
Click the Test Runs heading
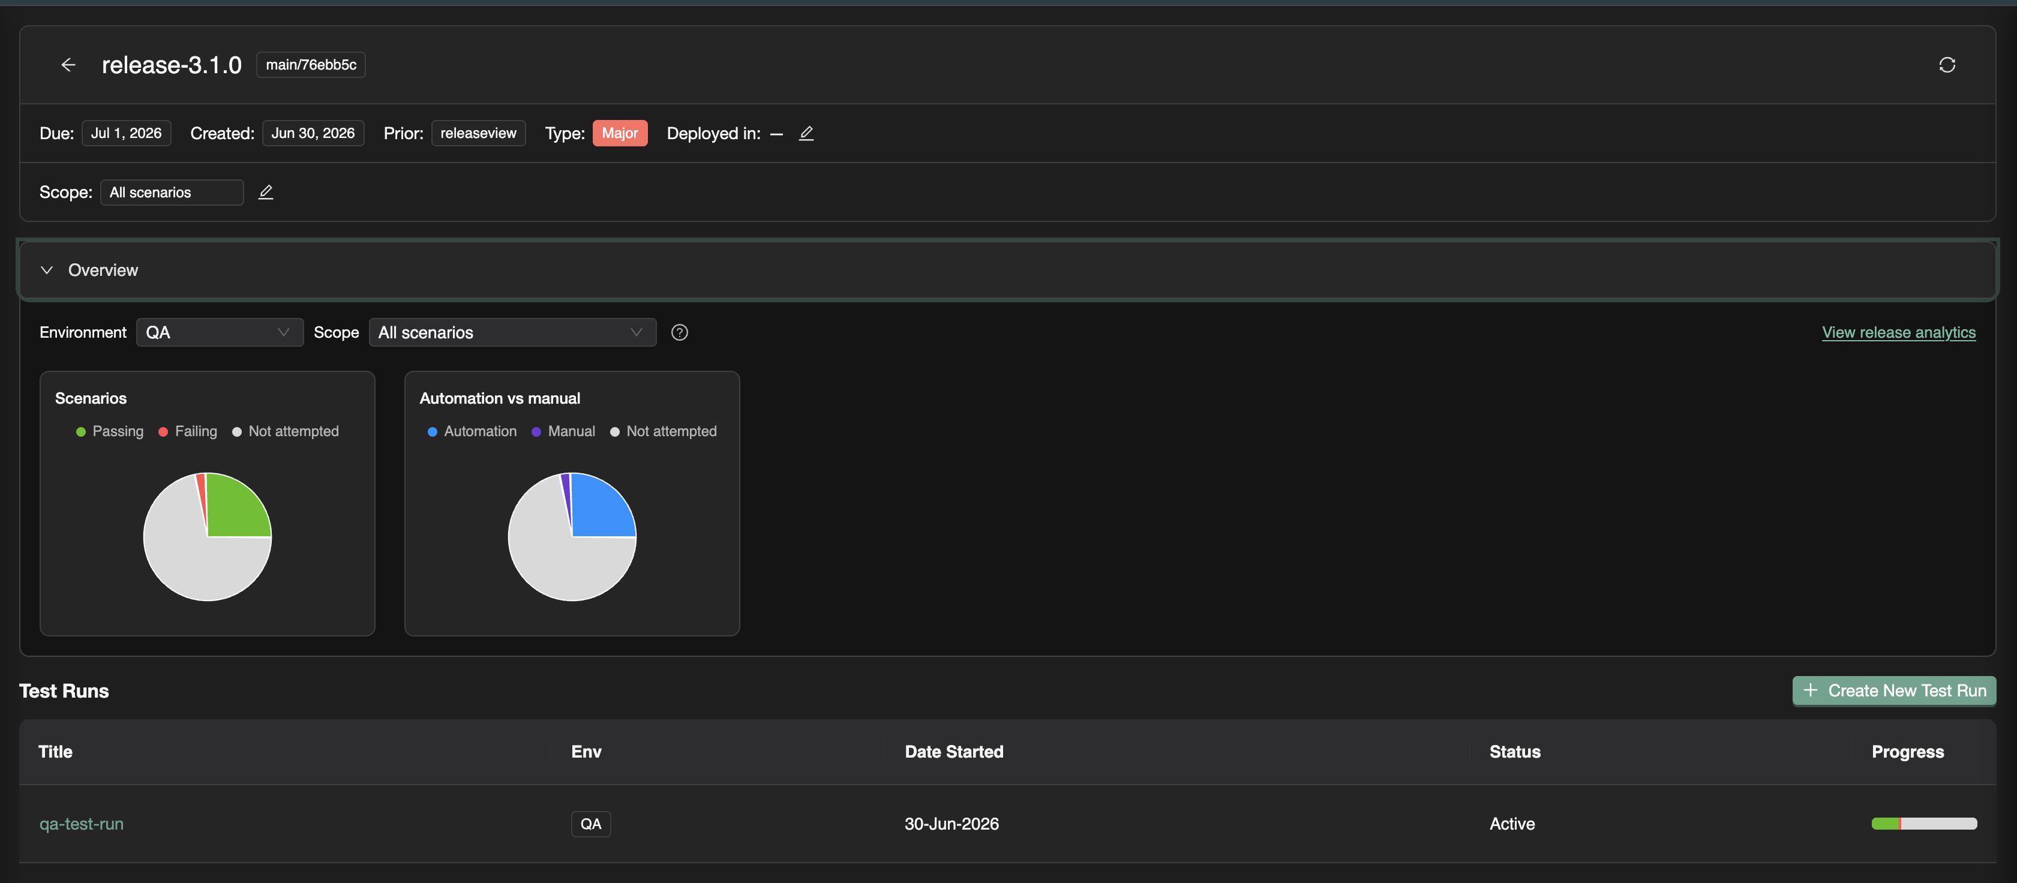pyautogui.click(x=64, y=691)
